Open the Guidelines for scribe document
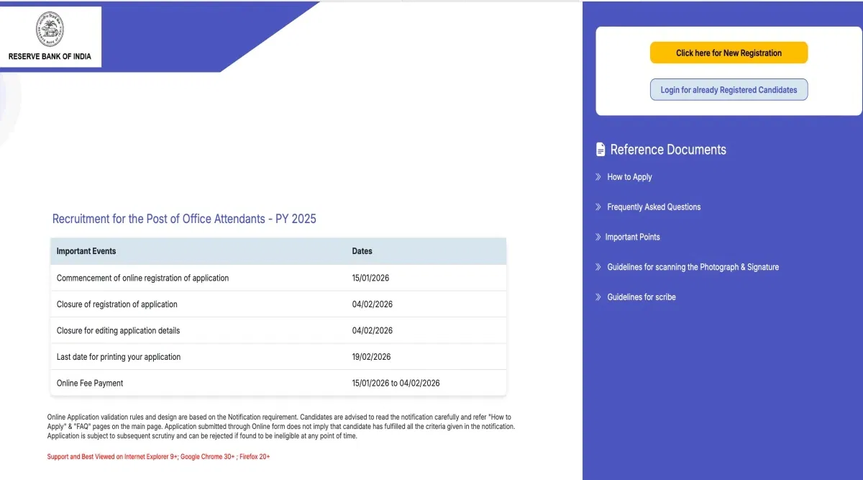Viewport: 863px width, 480px height. click(x=641, y=296)
